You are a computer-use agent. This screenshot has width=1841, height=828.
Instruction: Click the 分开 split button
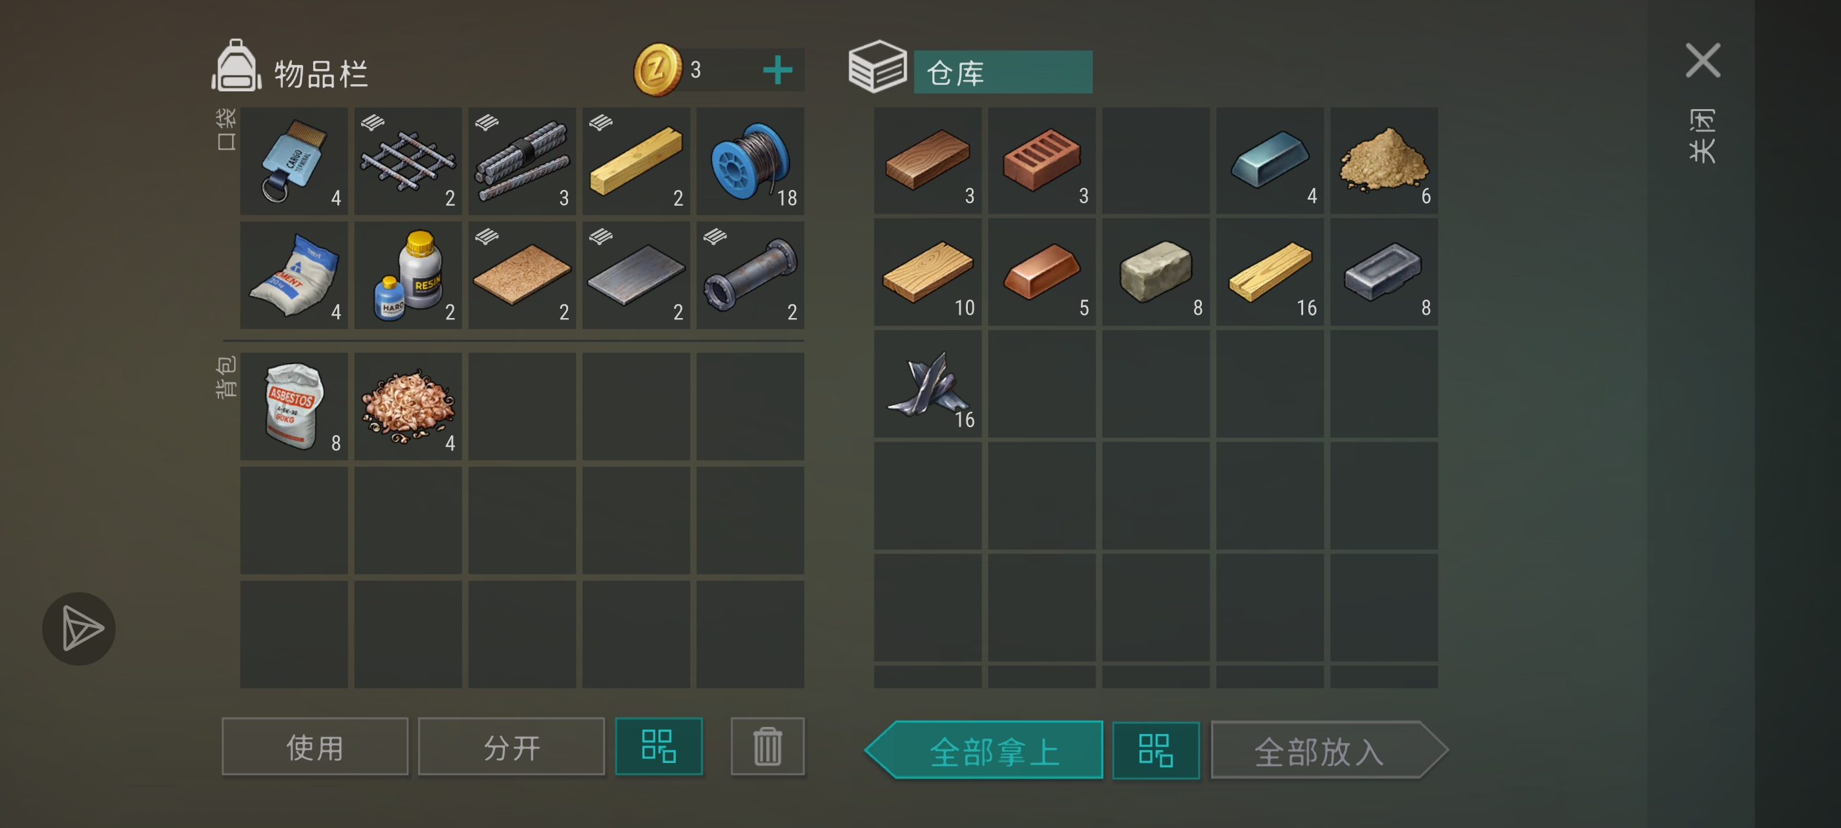pos(511,747)
